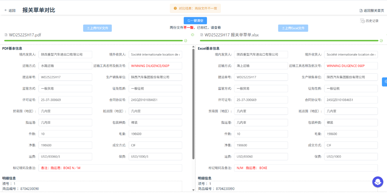Click the Excel 报关单草单.xlsx file icon
Image resolution: width=387 pixels, height=194 pixels.
(202, 35)
